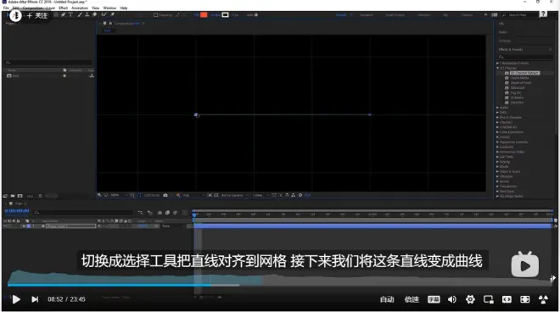Toggle subtitles with the 字幕 button
Image resolution: width=560 pixels, height=312 pixels.
pos(434,299)
